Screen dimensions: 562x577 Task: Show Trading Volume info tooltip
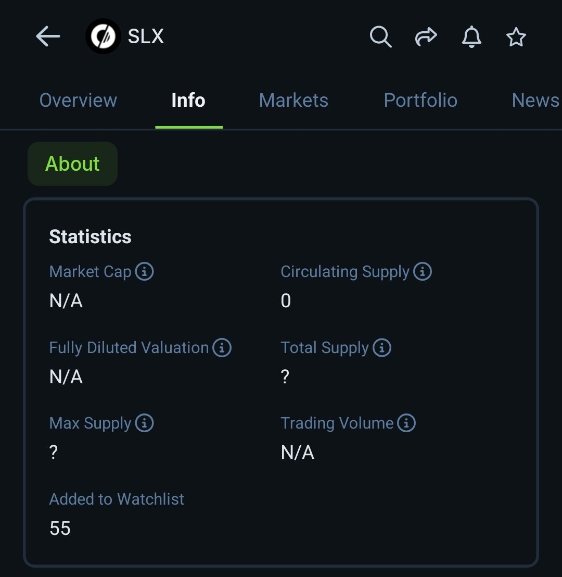pyautogui.click(x=406, y=423)
